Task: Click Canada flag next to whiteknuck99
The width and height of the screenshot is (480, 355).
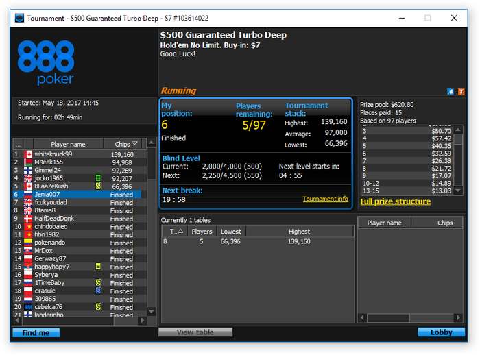Action: pos(28,154)
